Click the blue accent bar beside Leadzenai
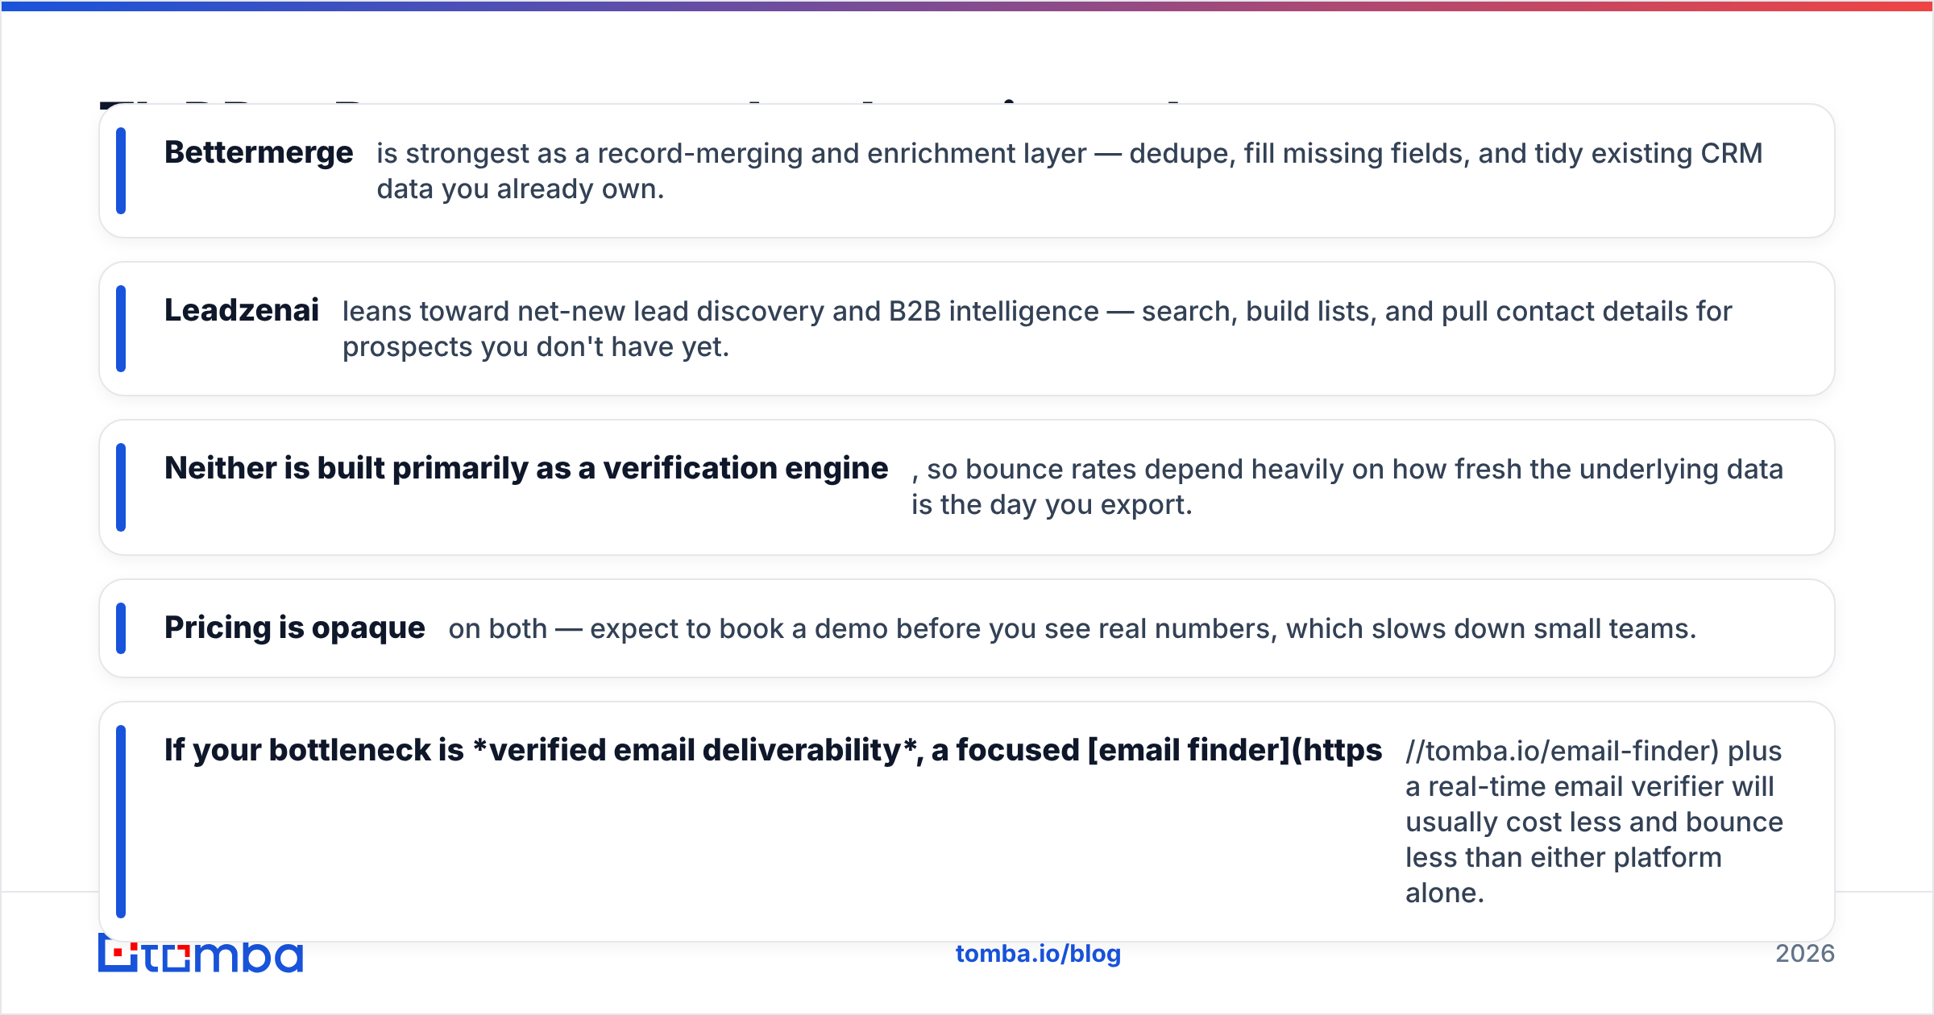This screenshot has height=1015, width=1934. 121,329
